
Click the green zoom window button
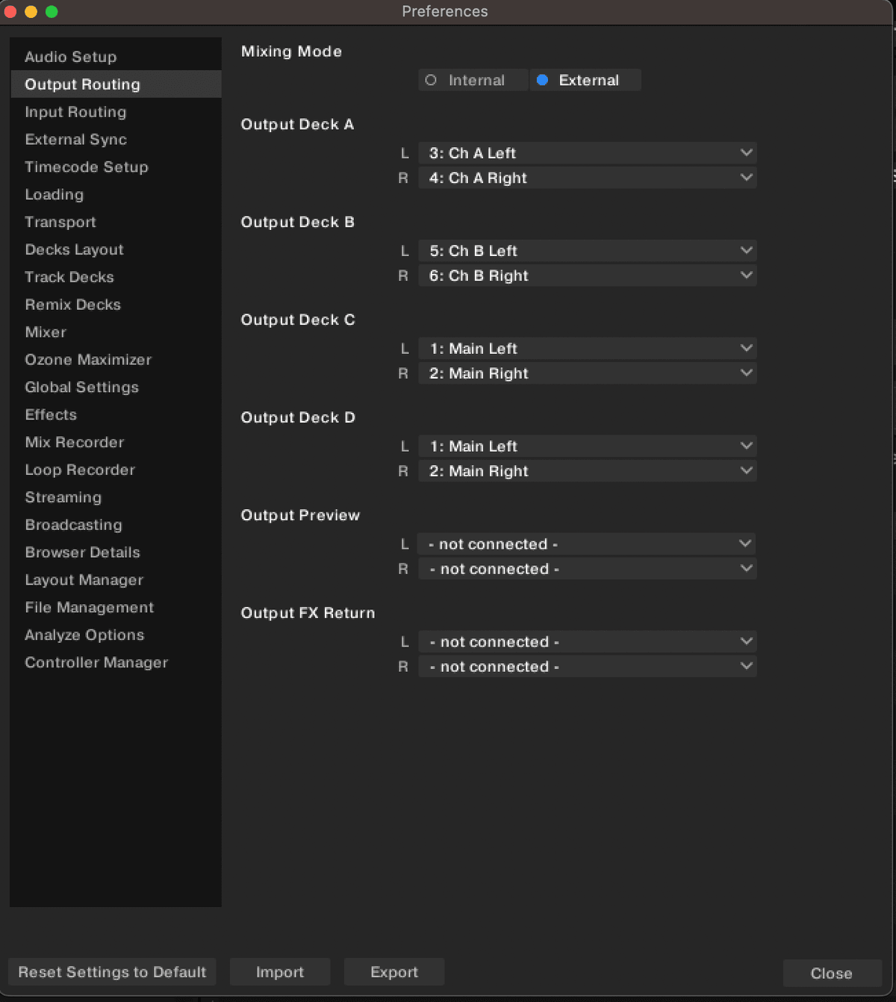52,11
